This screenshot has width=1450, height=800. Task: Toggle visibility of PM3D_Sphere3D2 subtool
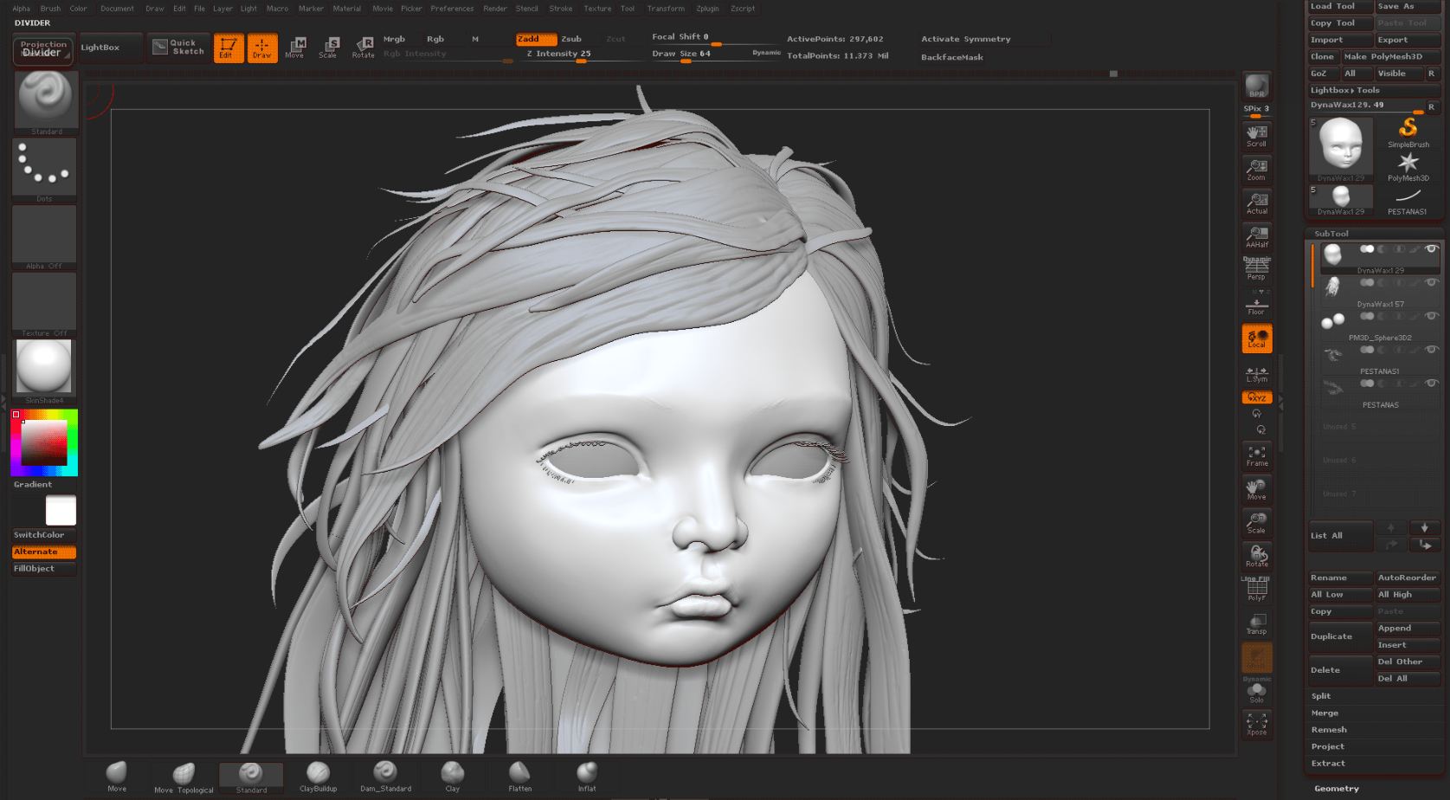(x=1431, y=316)
